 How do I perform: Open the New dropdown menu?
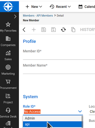click(34, 7)
